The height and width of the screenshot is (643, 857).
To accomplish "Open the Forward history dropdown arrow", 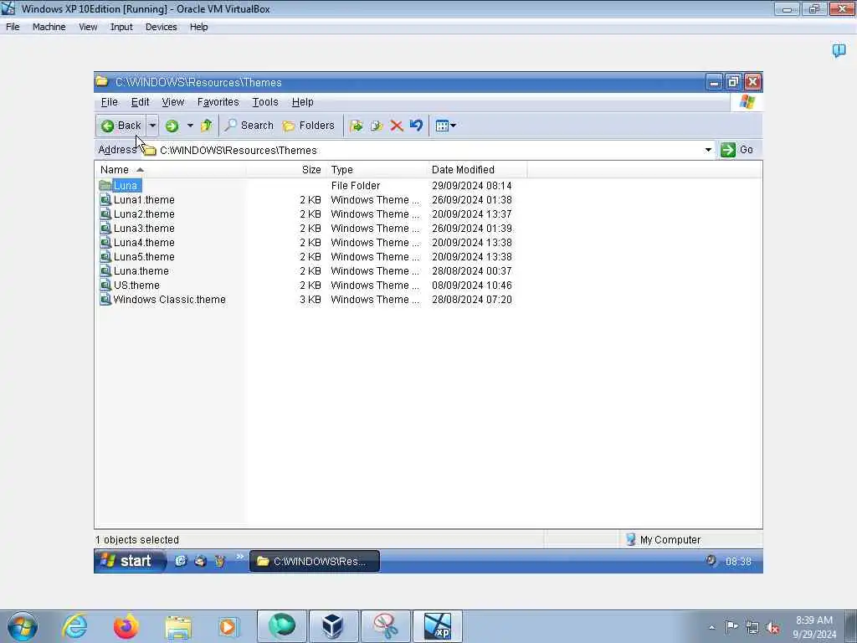I will [x=190, y=126].
